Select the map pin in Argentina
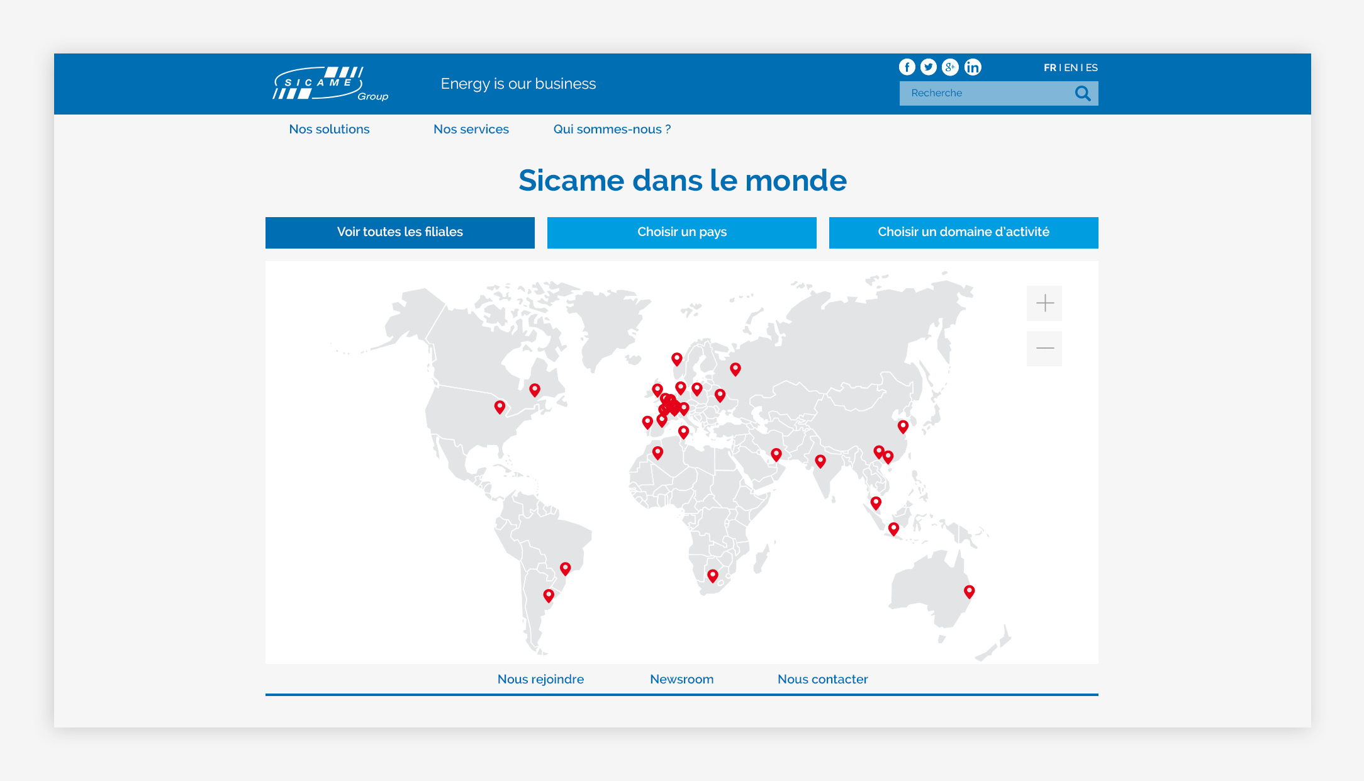The width and height of the screenshot is (1364, 781). pos(549,595)
